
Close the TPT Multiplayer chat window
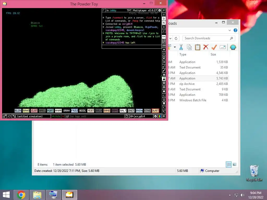(160, 10)
